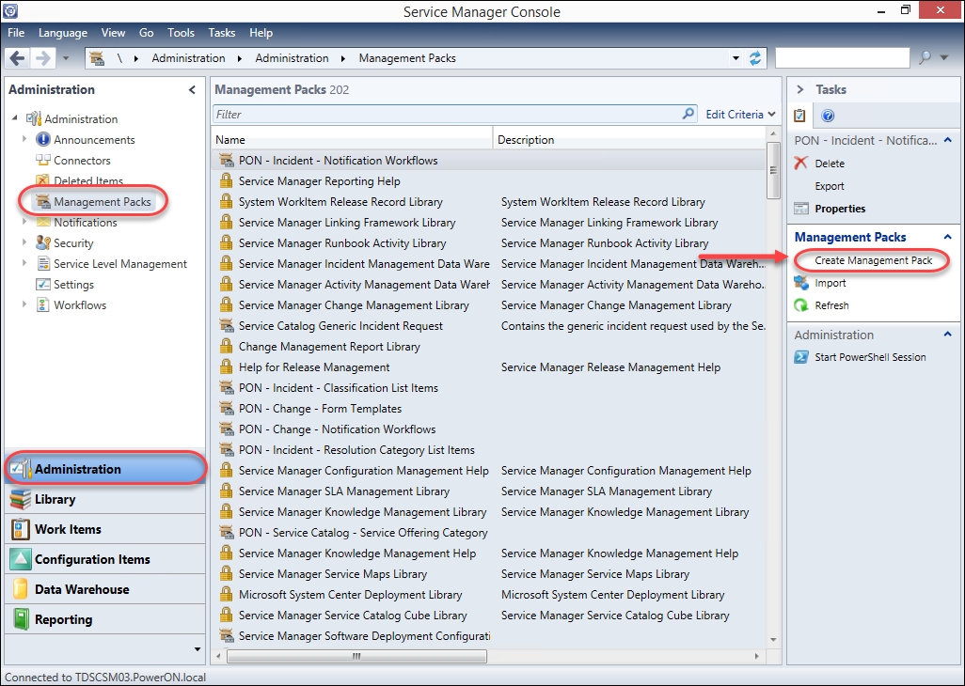Image resolution: width=965 pixels, height=686 pixels.
Task: Click the Connectors icon in the tree
Action: coord(42,160)
